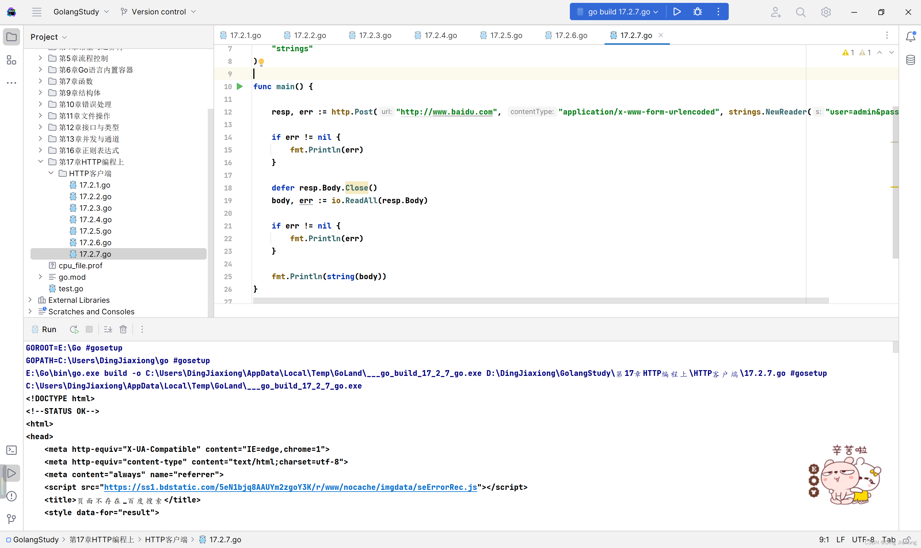Click the baidu.com URL in code

pyautogui.click(x=446, y=112)
